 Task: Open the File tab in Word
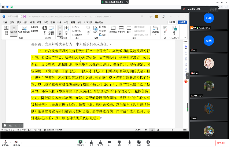pyautogui.click(x=5, y=22)
